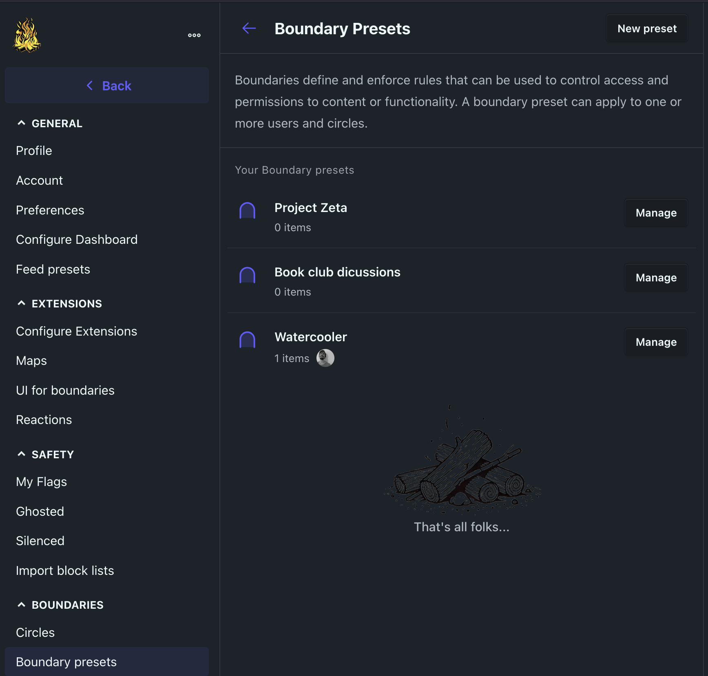708x676 pixels.
Task: Click the Book club dicussions boundary icon
Action: click(x=247, y=275)
